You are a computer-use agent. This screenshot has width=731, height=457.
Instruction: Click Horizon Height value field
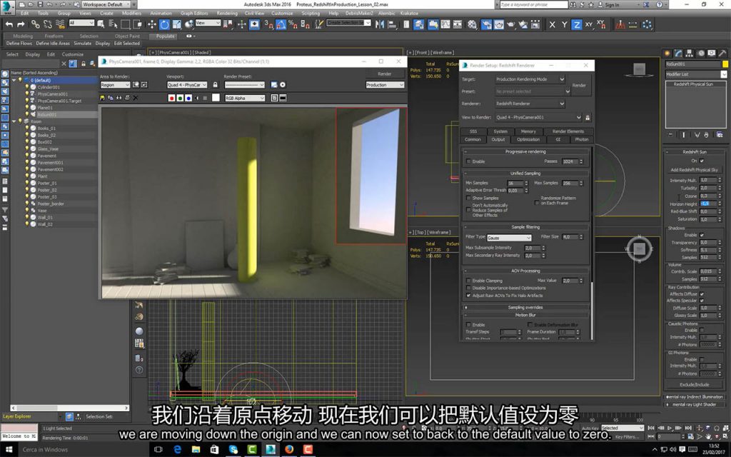pos(707,204)
